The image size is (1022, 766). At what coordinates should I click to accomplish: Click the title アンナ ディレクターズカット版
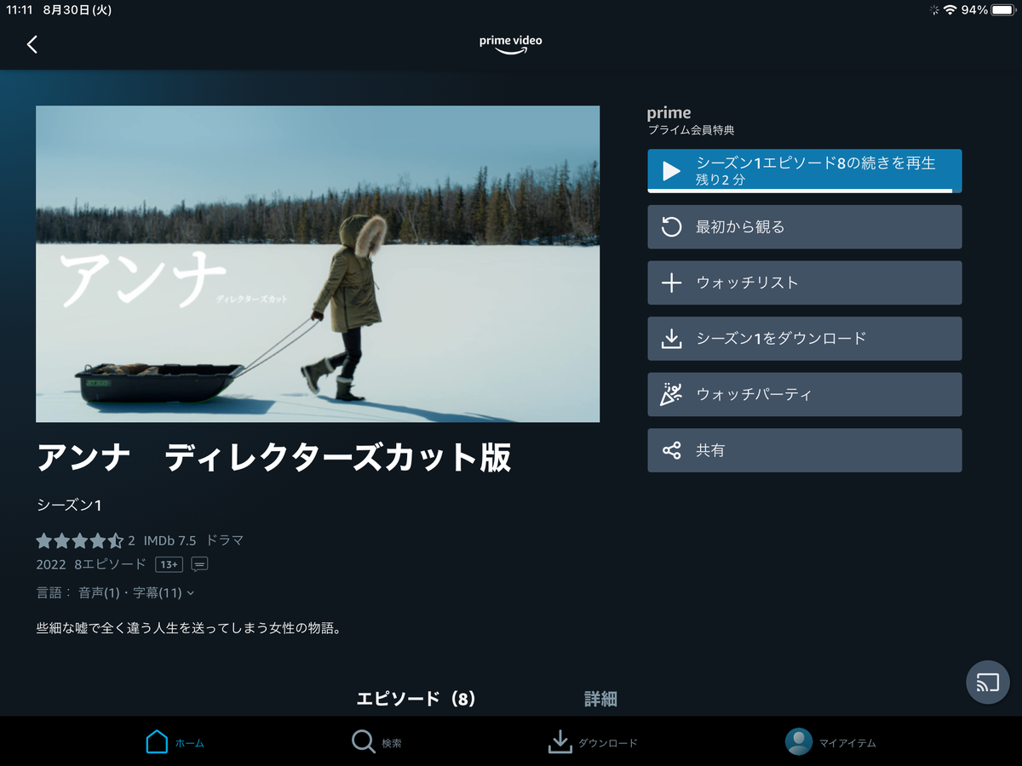[x=274, y=459]
